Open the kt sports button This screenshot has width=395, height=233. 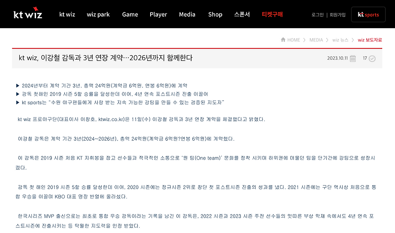(368, 14)
